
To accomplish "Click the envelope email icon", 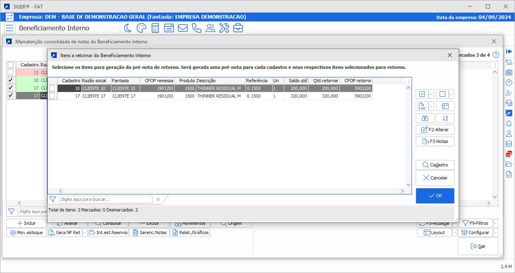I will pos(182,28).
